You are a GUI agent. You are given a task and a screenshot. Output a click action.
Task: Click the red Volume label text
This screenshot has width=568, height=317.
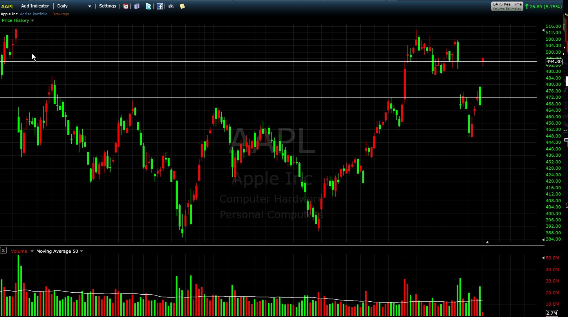tap(19, 251)
